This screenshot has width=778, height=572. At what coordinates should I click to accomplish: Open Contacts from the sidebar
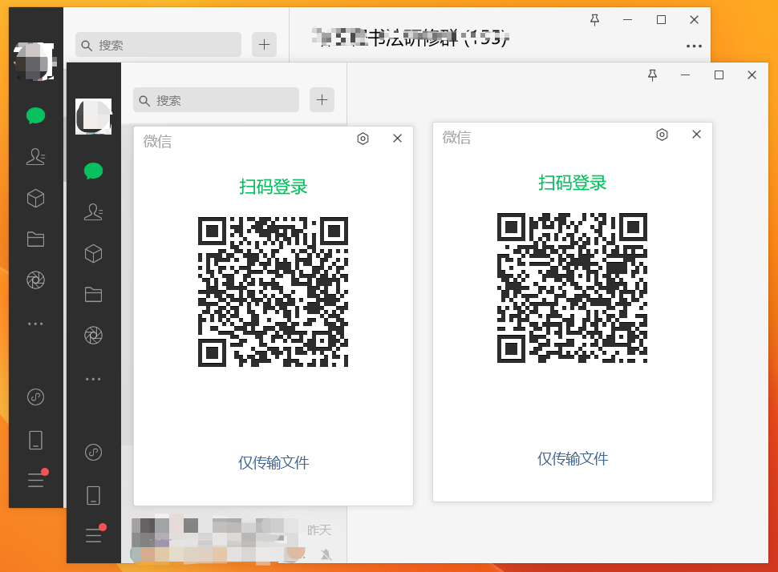pyautogui.click(x=93, y=211)
